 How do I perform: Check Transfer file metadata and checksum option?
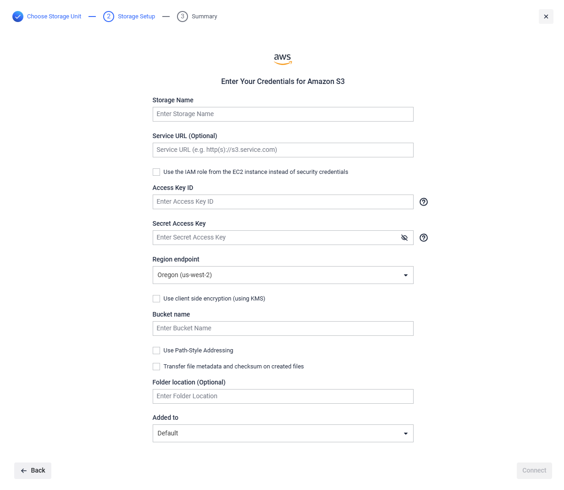156,367
